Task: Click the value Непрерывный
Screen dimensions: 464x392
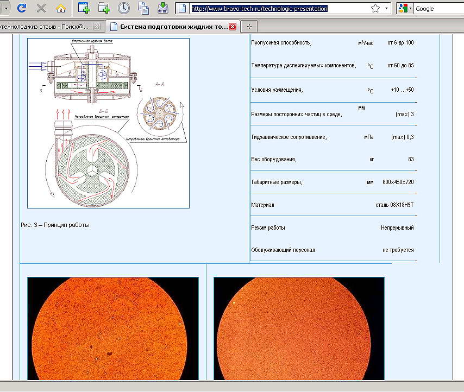Action: 397,228
